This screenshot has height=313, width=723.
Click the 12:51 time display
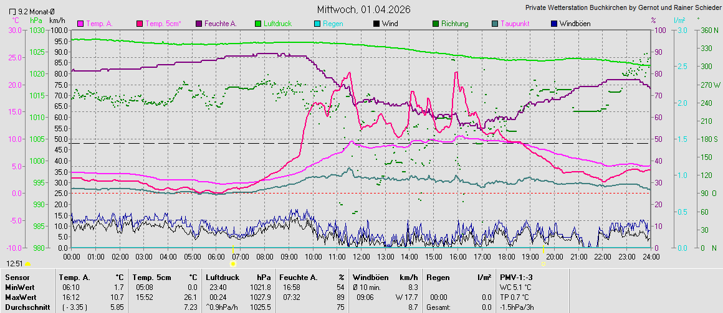pos(15,264)
